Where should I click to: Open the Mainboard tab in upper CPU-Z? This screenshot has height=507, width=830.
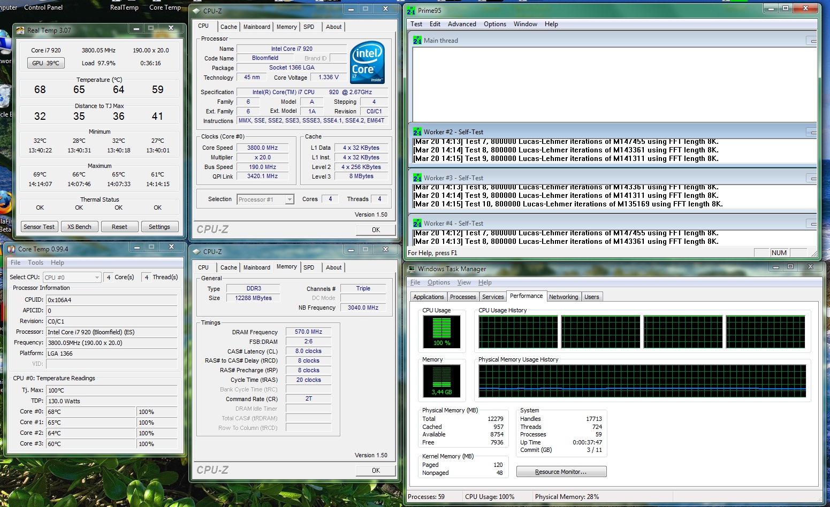[257, 27]
